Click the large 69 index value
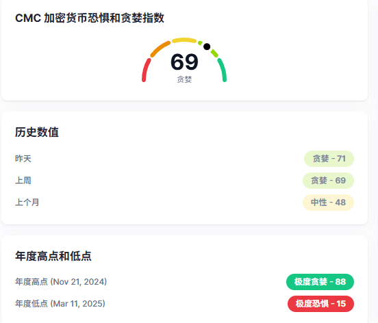This screenshot has width=378, height=323. 184,62
